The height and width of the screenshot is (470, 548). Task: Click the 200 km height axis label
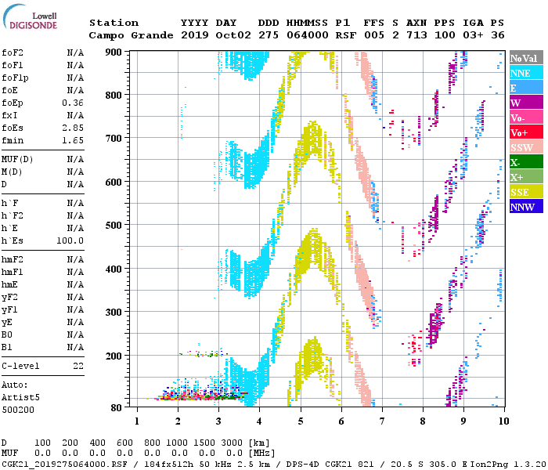(x=114, y=356)
